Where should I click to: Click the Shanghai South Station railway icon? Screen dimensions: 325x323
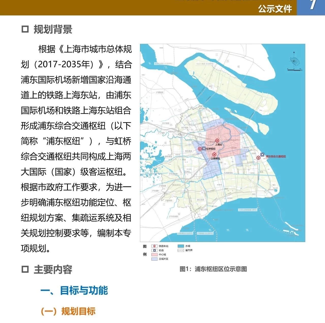coord(214,155)
